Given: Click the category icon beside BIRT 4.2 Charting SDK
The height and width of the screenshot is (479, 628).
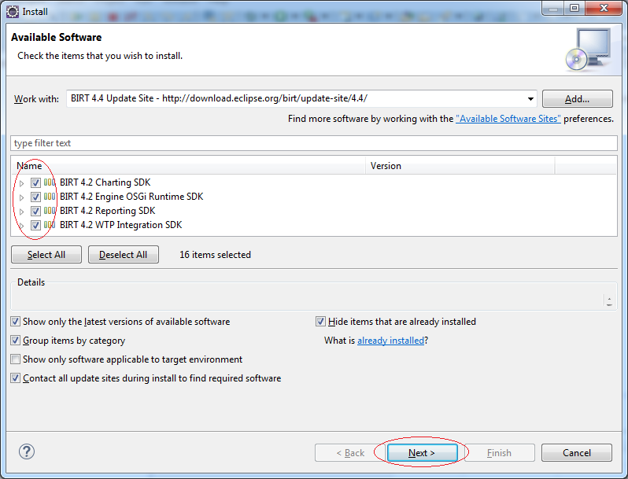Looking at the screenshot, I should click(50, 182).
